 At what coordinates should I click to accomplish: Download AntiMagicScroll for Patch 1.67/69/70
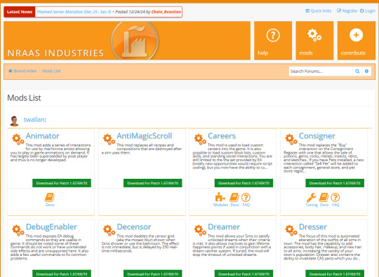pyautogui.click(x=153, y=183)
